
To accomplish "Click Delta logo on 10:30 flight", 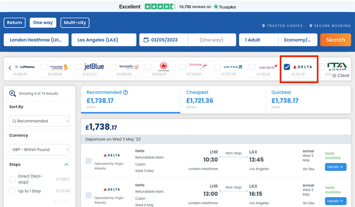I will point(112,156).
